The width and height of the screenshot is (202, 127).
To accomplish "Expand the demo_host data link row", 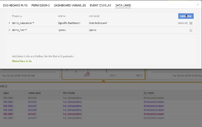I will click(9, 30).
